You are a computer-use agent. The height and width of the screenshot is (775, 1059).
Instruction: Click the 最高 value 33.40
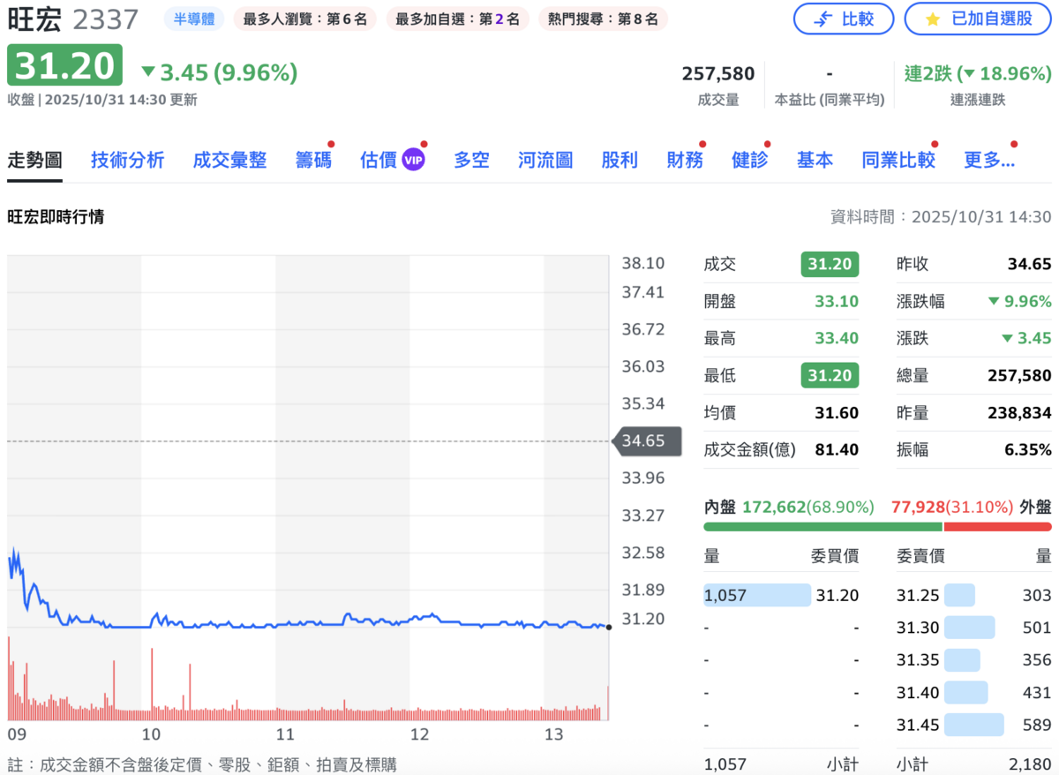pos(836,338)
